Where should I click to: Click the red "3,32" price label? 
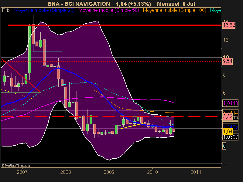228,116
